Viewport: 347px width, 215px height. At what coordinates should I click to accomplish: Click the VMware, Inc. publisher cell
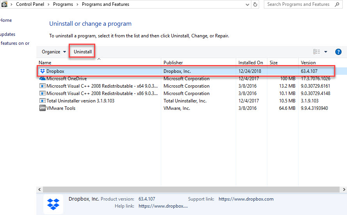[x=176, y=108]
